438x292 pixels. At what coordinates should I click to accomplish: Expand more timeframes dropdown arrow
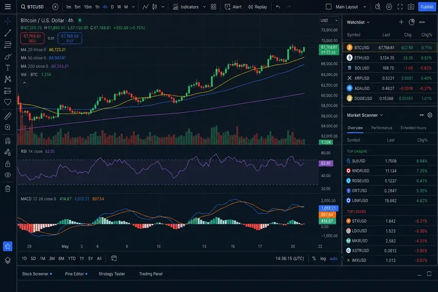(133, 7)
